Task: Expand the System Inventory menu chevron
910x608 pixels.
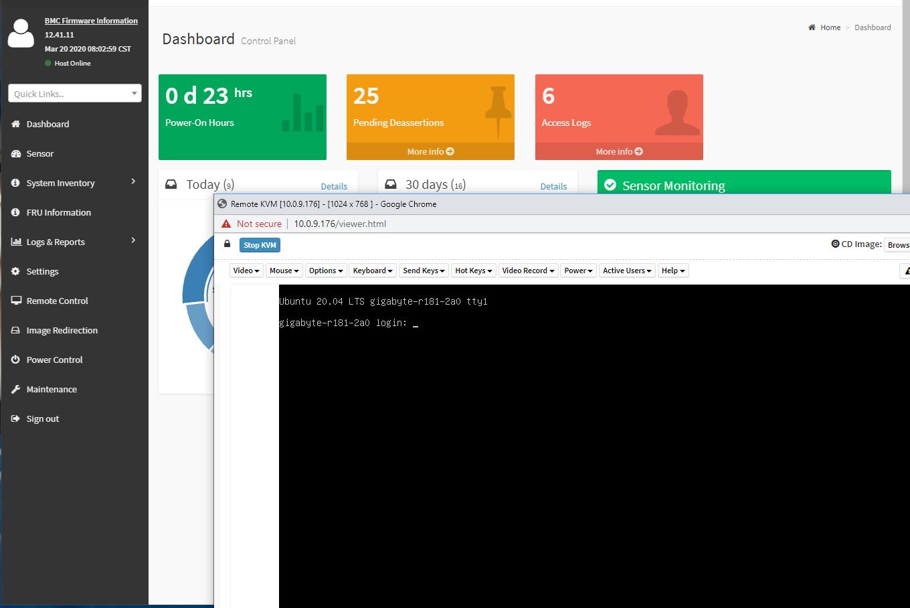Action: point(133,181)
